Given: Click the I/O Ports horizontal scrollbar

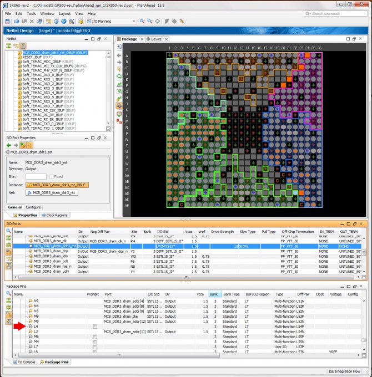Looking at the screenshot, I should click(x=185, y=277).
